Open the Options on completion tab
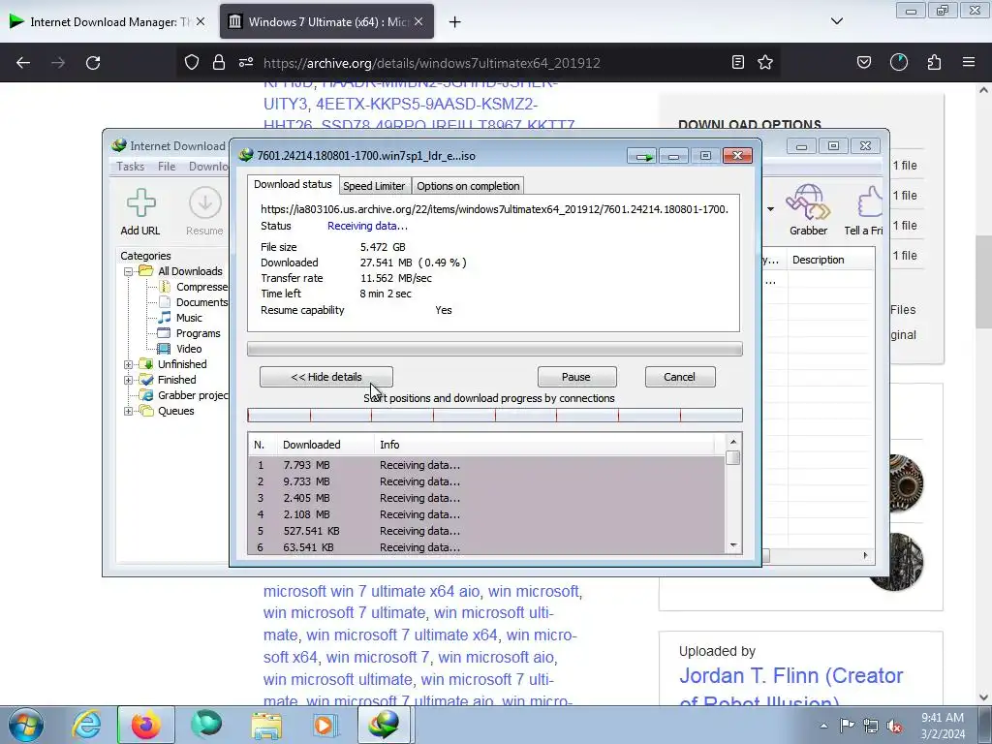Screen dimensions: 992x744 (468, 186)
